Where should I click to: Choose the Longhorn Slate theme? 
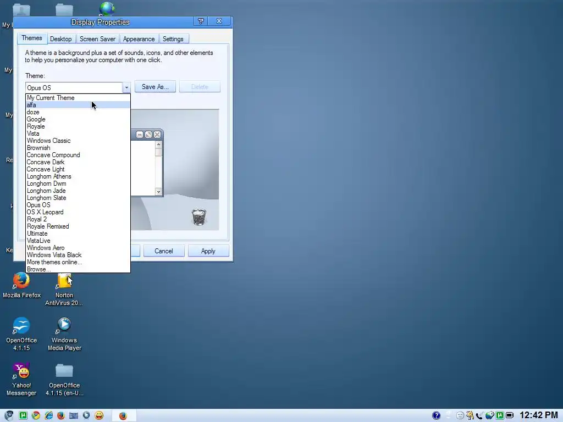point(78,198)
